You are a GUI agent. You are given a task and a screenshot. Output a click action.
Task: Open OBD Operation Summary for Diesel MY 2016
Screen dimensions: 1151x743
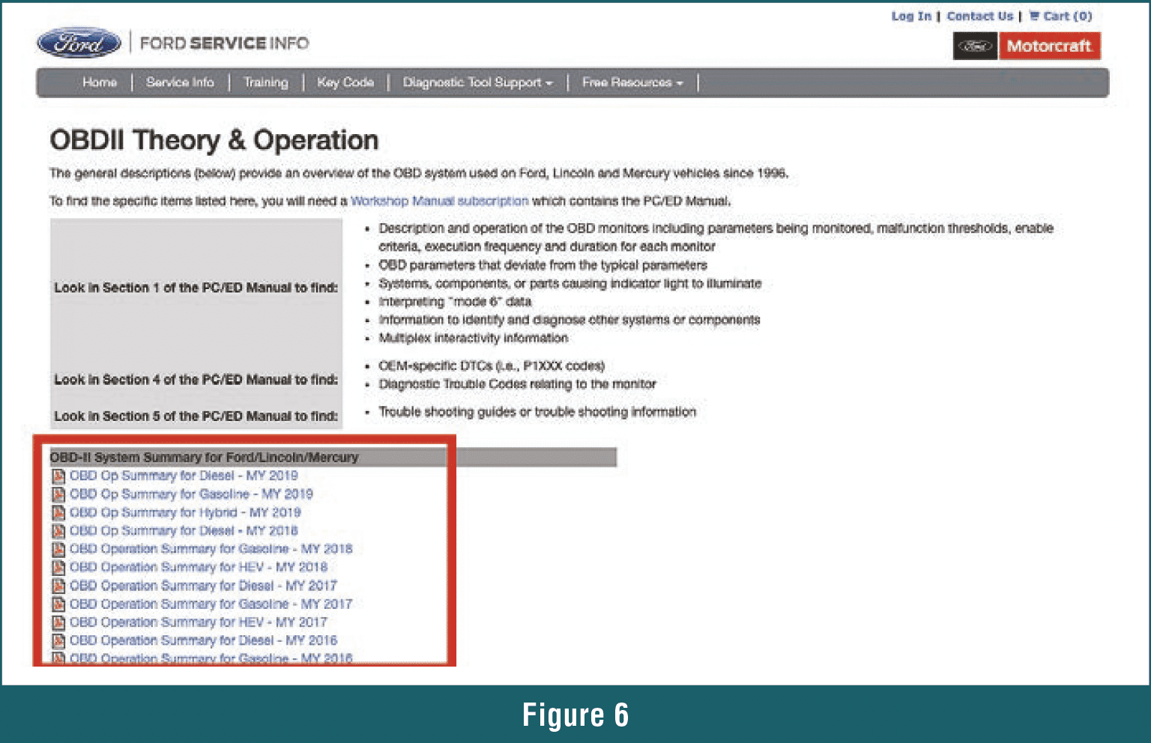(x=203, y=640)
